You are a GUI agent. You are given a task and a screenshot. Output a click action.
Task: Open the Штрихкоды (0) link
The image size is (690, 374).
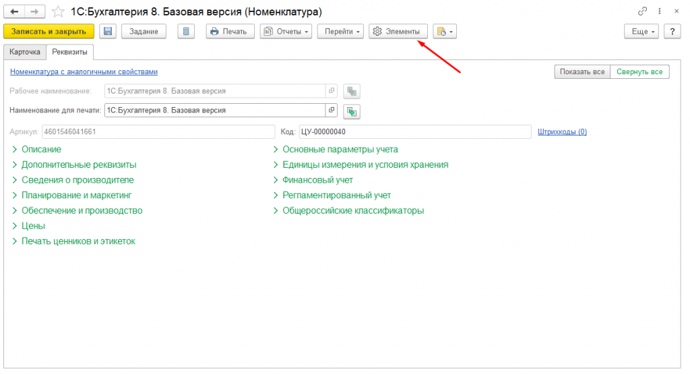[562, 131]
